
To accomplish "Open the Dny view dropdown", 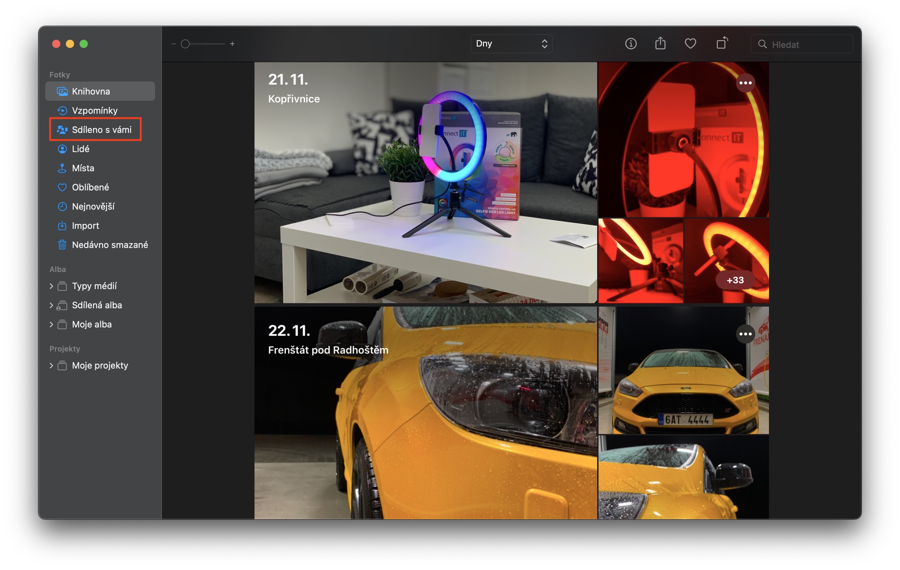I will click(511, 44).
